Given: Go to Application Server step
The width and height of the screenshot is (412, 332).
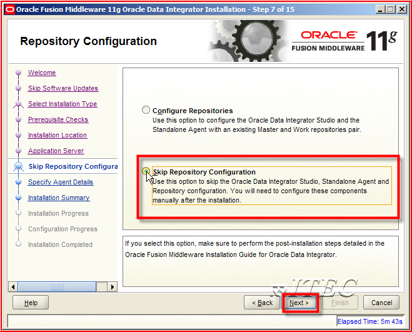Looking at the screenshot, I should coord(56,151).
